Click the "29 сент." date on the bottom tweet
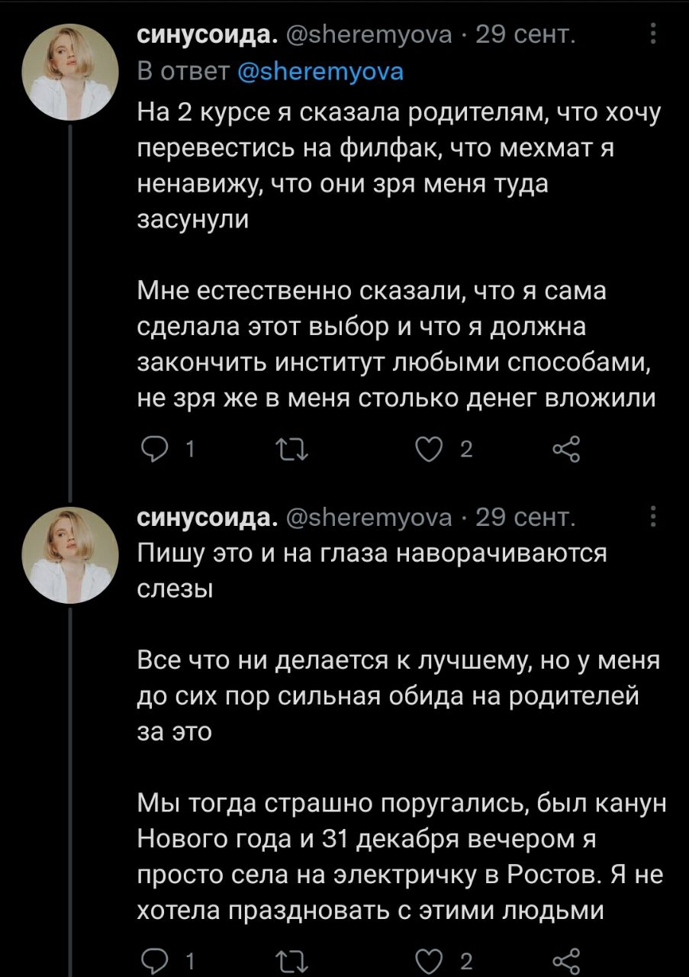The width and height of the screenshot is (689, 977). pyautogui.click(x=526, y=519)
